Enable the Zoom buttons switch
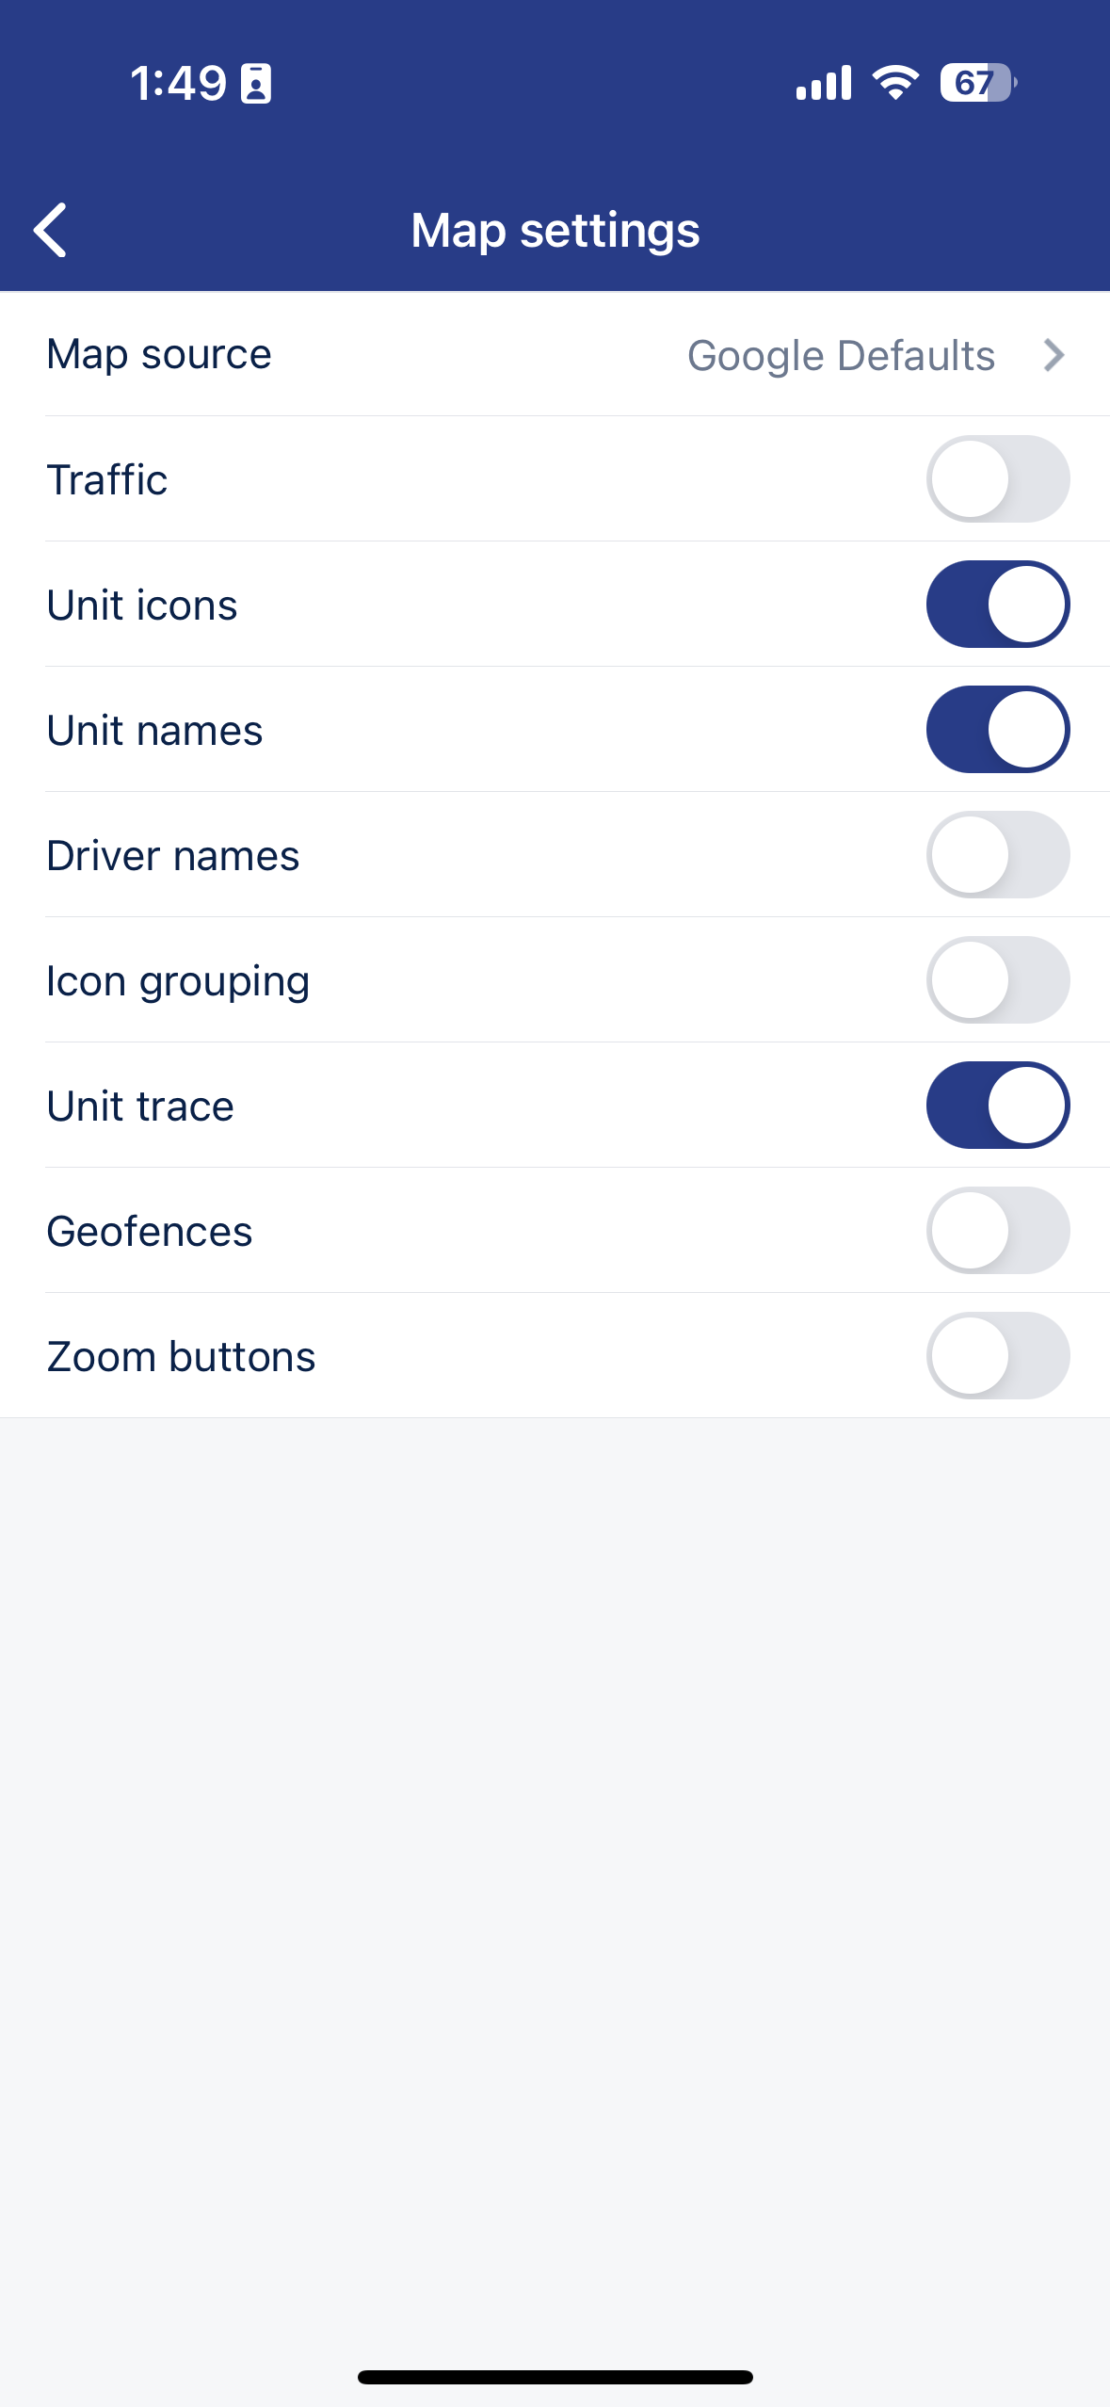Image resolution: width=1110 pixels, height=2407 pixels. pyautogui.click(x=997, y=1356)
